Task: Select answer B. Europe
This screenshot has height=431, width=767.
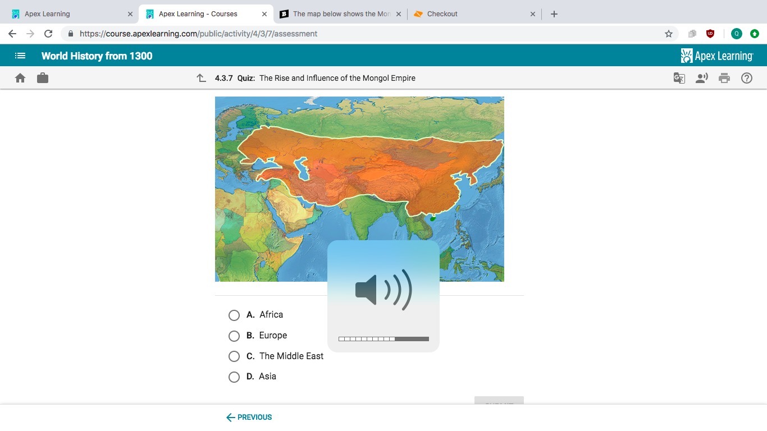Action: tap(234, 336)
